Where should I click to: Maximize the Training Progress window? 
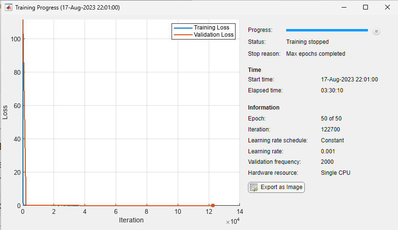(x=366, y=7)
